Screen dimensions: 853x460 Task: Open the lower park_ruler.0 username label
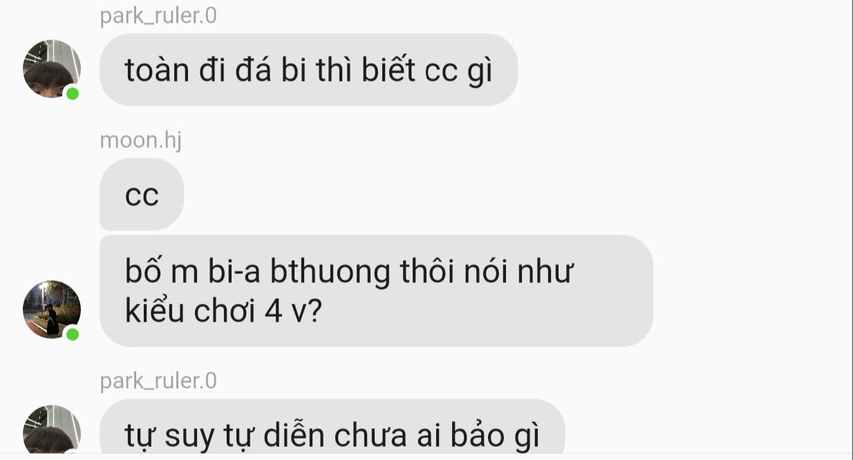pyautogui.click(x=158, y=380)
